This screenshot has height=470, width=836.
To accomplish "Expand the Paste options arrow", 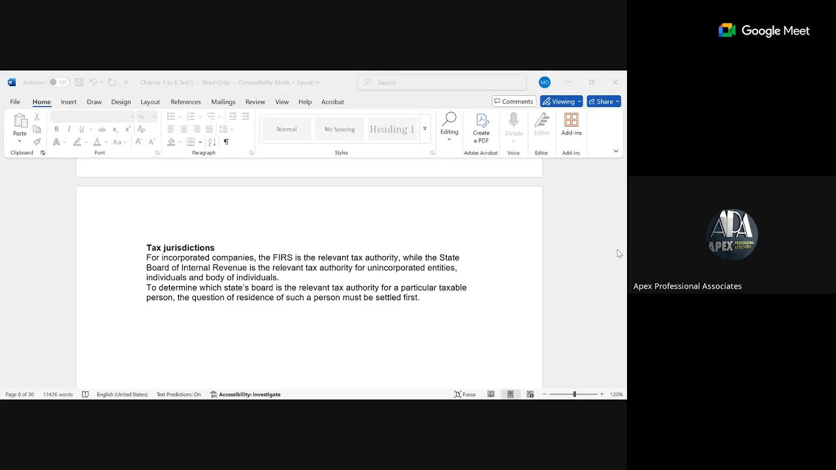I will 20,141.
